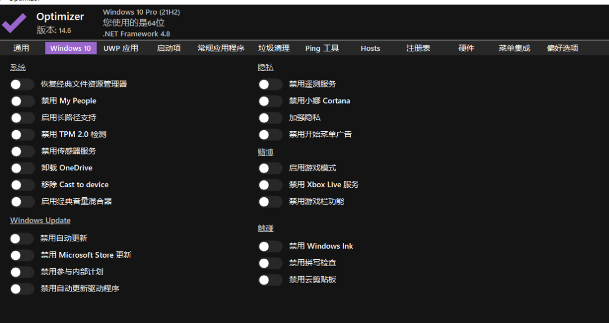This screenshot has width=609, height=323.
Task: Enable 禁用自动更新 toggle
Action: tap(22, 238)
